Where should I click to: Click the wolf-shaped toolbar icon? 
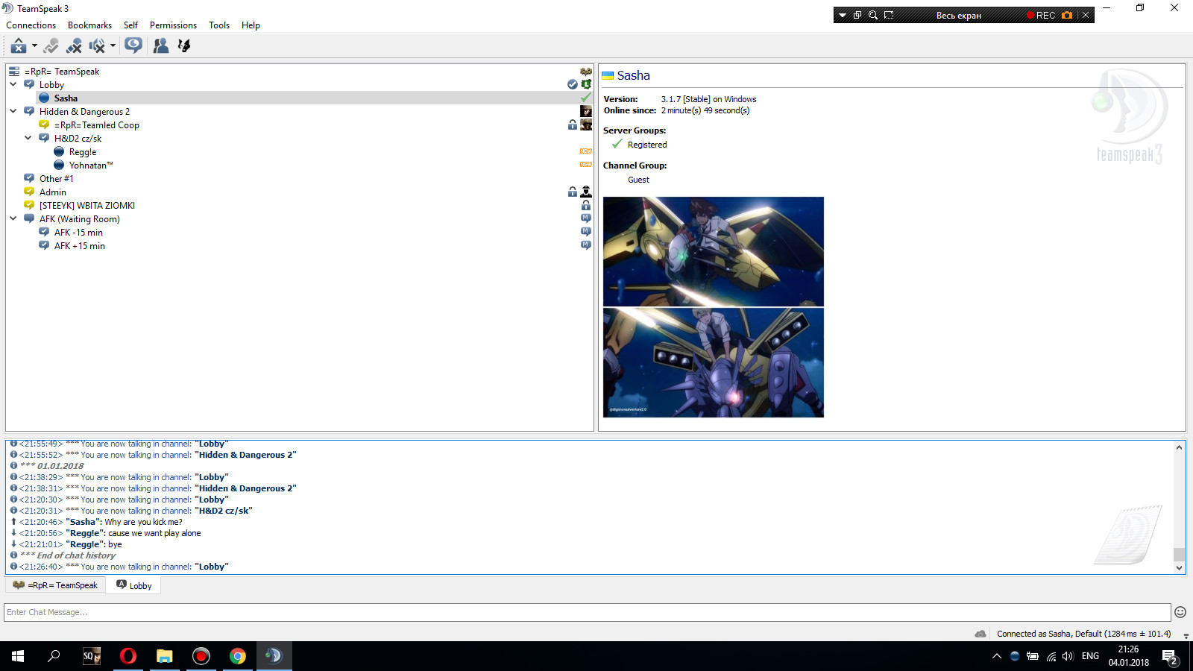tap(184, 46)
